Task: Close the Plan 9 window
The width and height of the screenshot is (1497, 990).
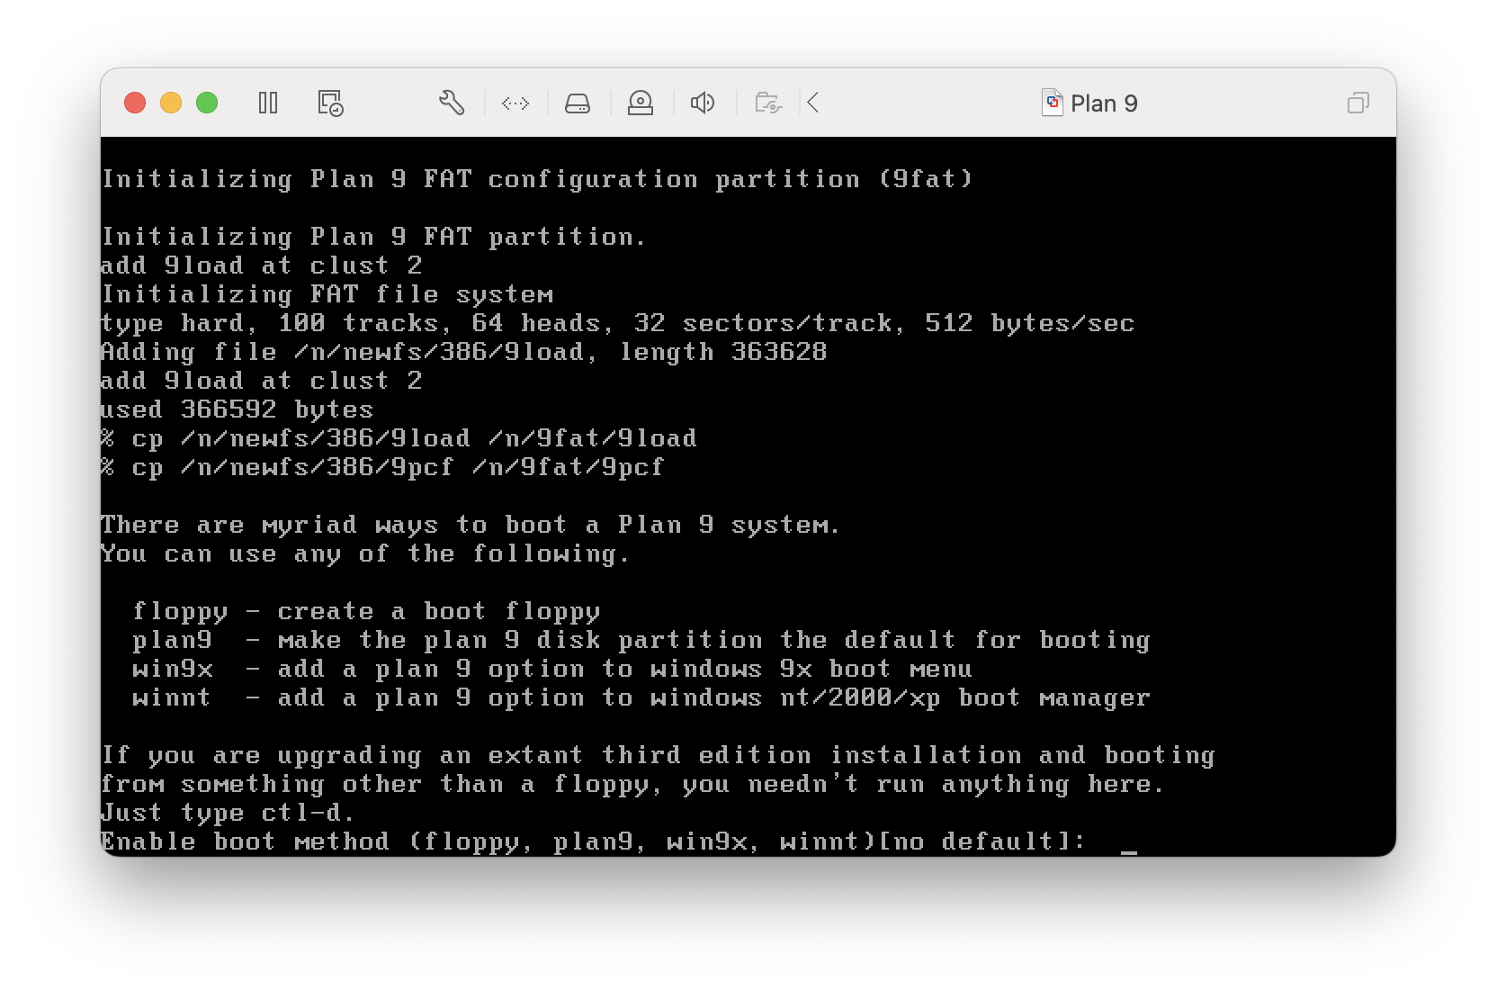Action: pyautogui.click(x=135, y=103)
